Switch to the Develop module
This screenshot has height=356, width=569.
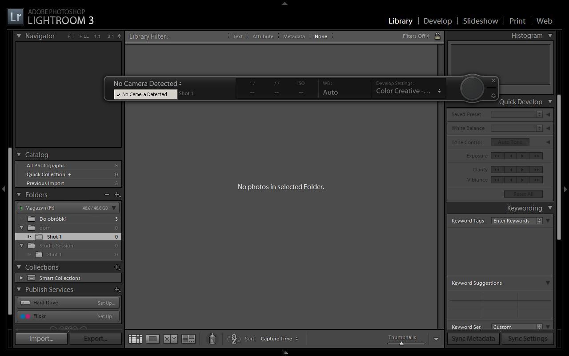click(437, 21)
